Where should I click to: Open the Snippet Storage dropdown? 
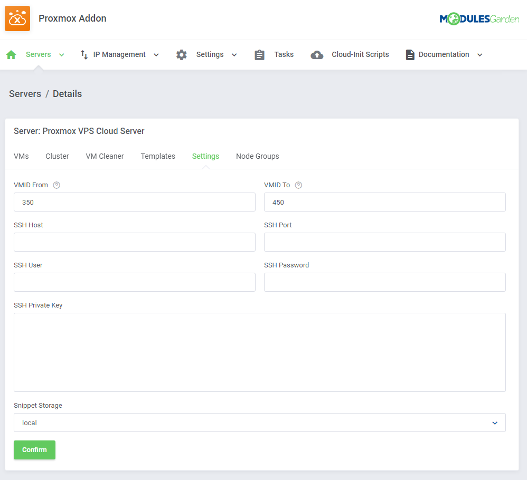click(x=259, y=423)
